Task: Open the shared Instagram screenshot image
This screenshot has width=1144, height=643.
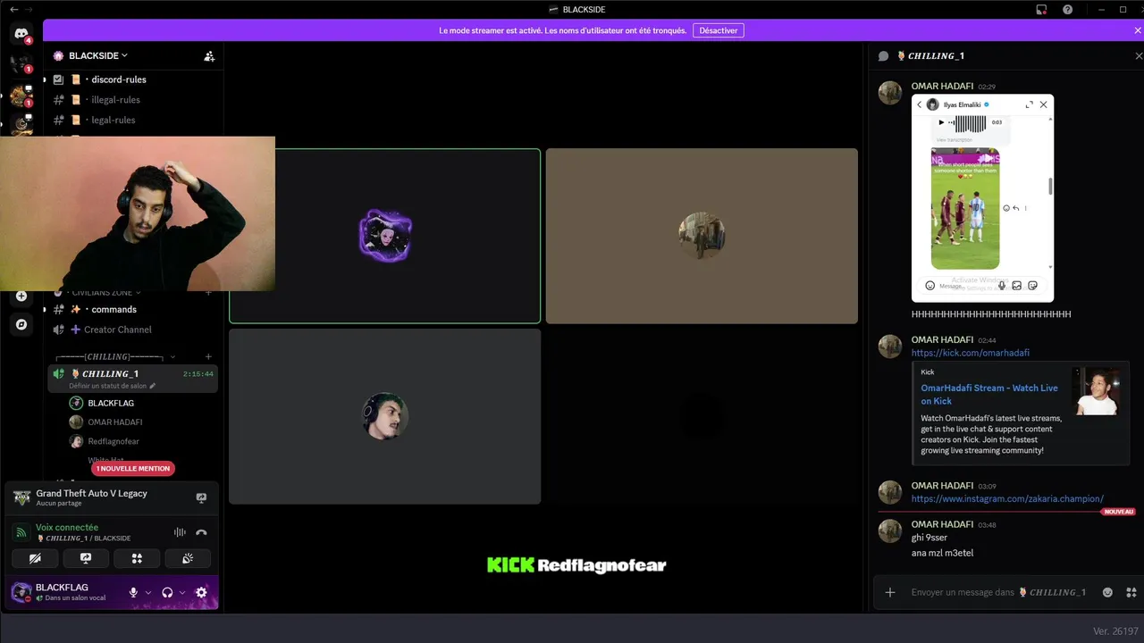Action: coord(982,198)
